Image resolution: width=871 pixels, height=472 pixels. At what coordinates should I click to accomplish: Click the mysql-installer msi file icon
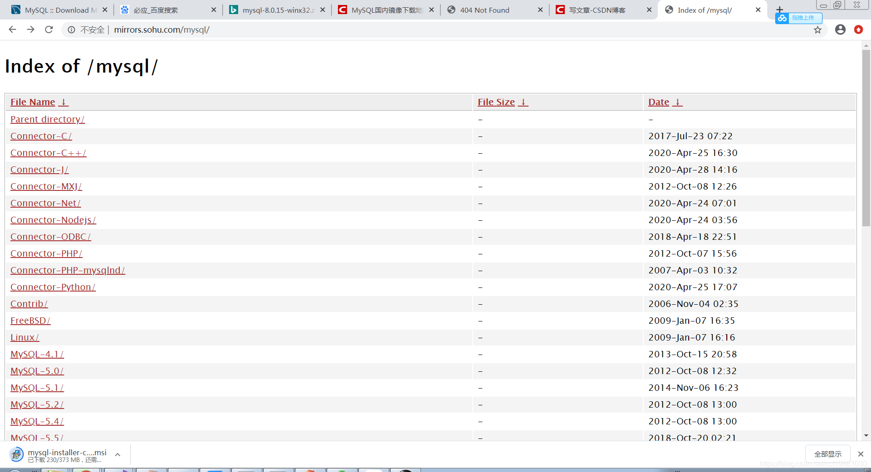[x=16, y=454]
